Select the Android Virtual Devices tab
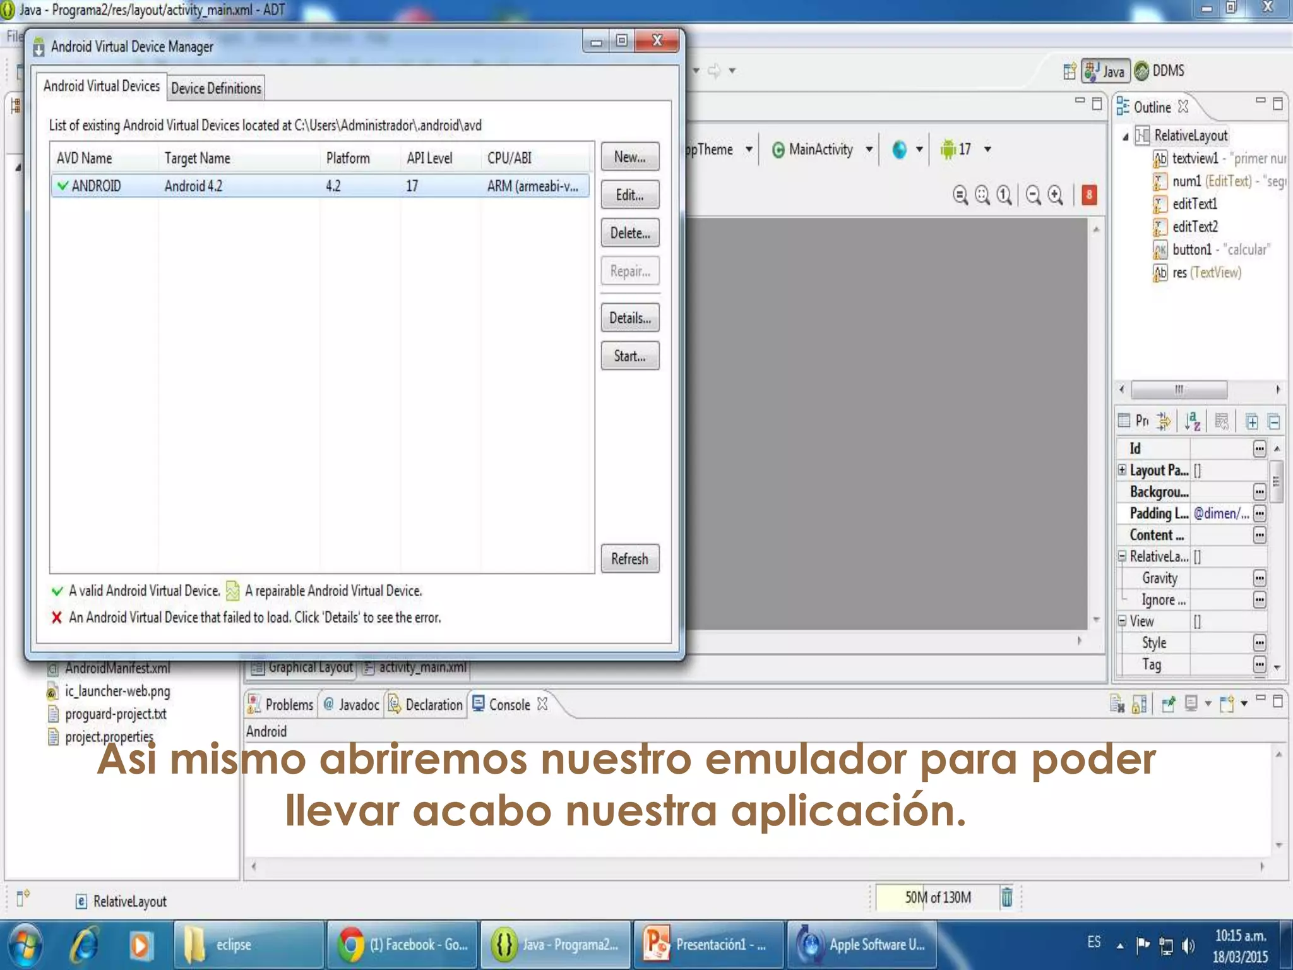The width and height of the screenshot is (1293, 970). tap(101, 86)
